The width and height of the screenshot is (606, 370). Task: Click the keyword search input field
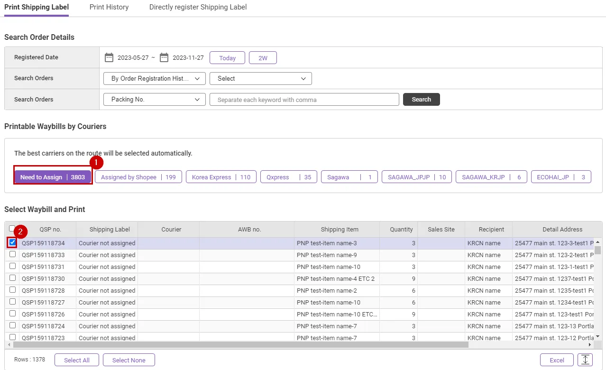(304, 100)
